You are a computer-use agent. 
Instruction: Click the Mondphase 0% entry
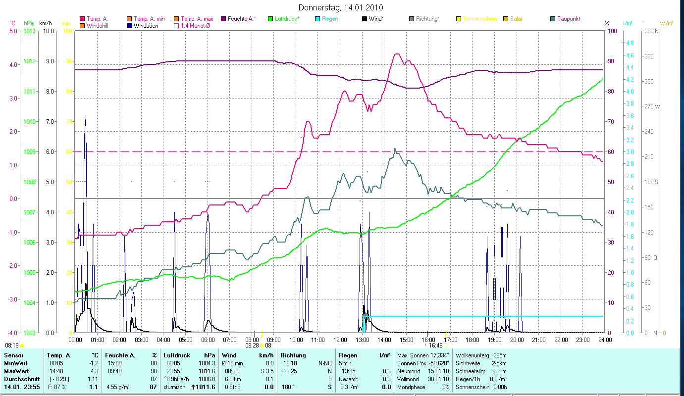click(422, 387)
